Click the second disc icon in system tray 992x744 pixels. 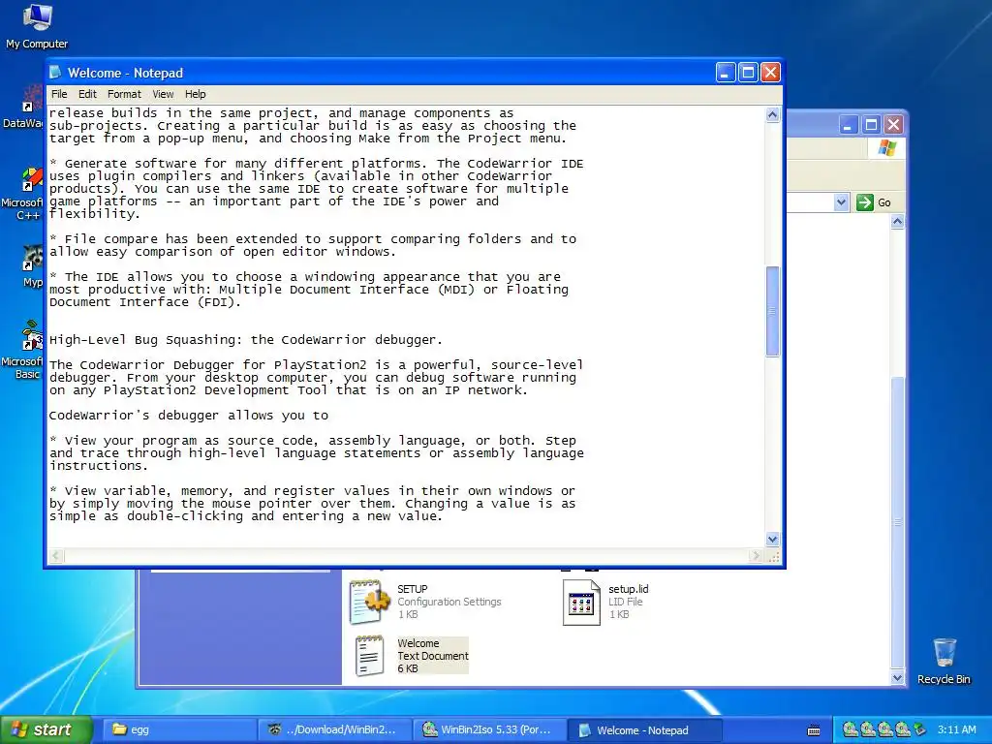pos(867,729)
